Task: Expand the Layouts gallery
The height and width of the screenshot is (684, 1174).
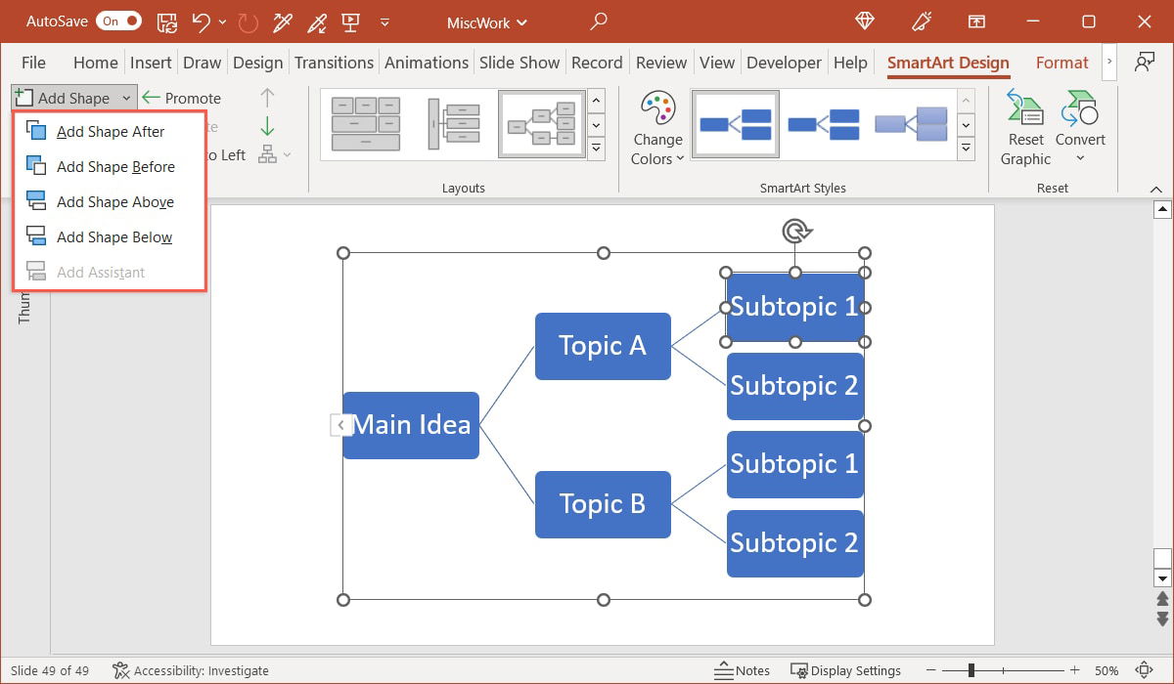Action: tap(596, 149)
